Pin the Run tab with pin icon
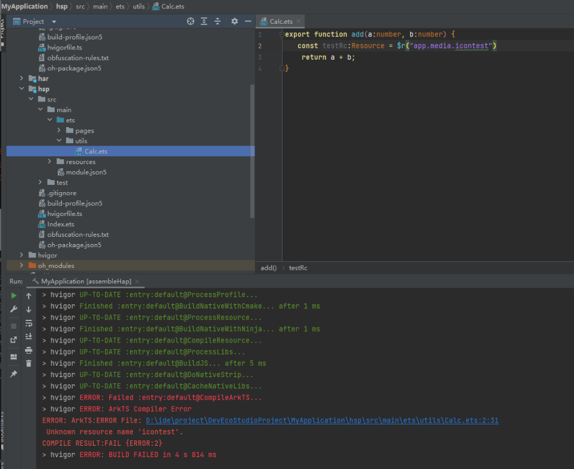The height and width of the screenshot is (469, 574). tap(14, 374)
